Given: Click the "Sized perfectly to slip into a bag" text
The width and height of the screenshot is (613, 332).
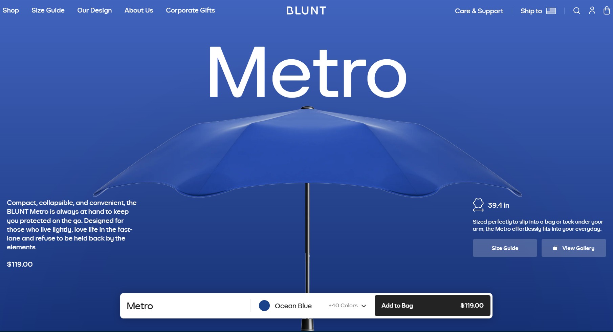Looking at the screenshot, I should (x=538, y=225).
